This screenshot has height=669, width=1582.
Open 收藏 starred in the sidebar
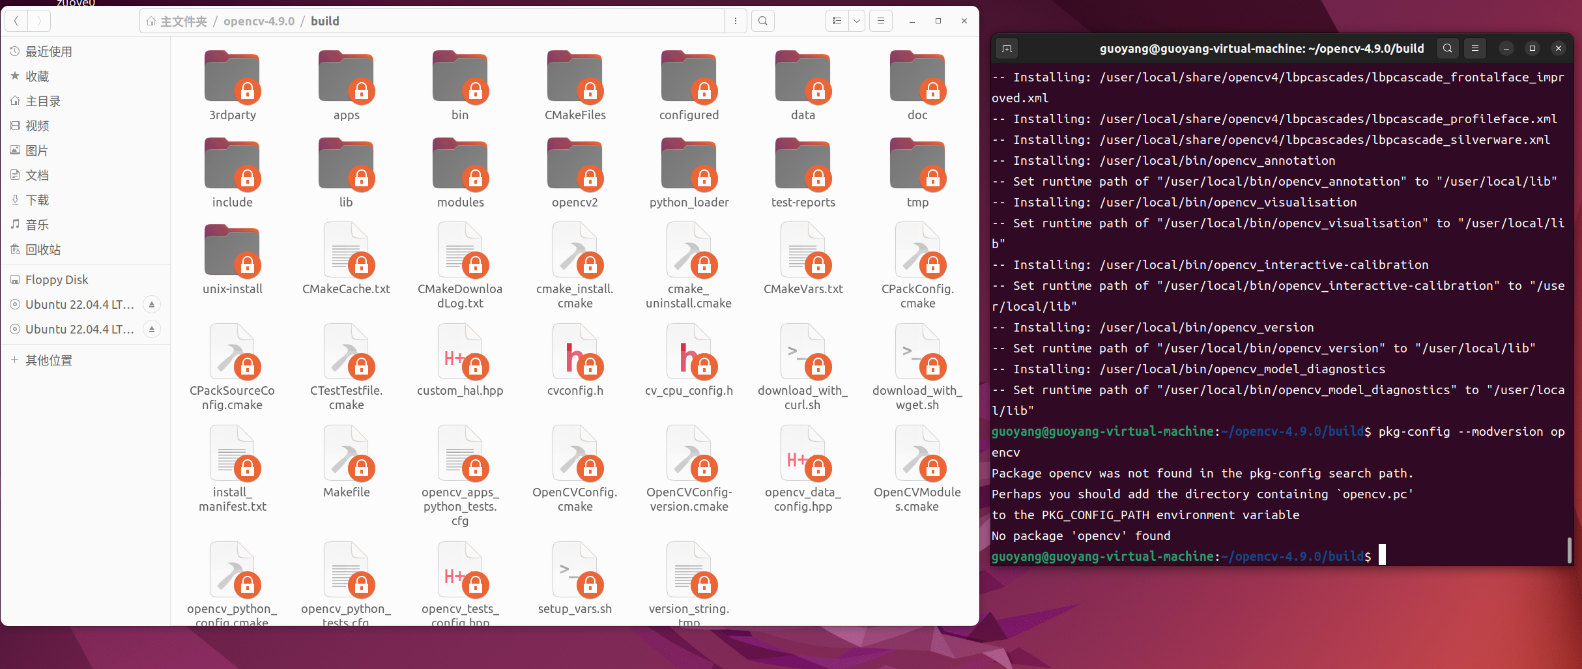tap(85, 76)
